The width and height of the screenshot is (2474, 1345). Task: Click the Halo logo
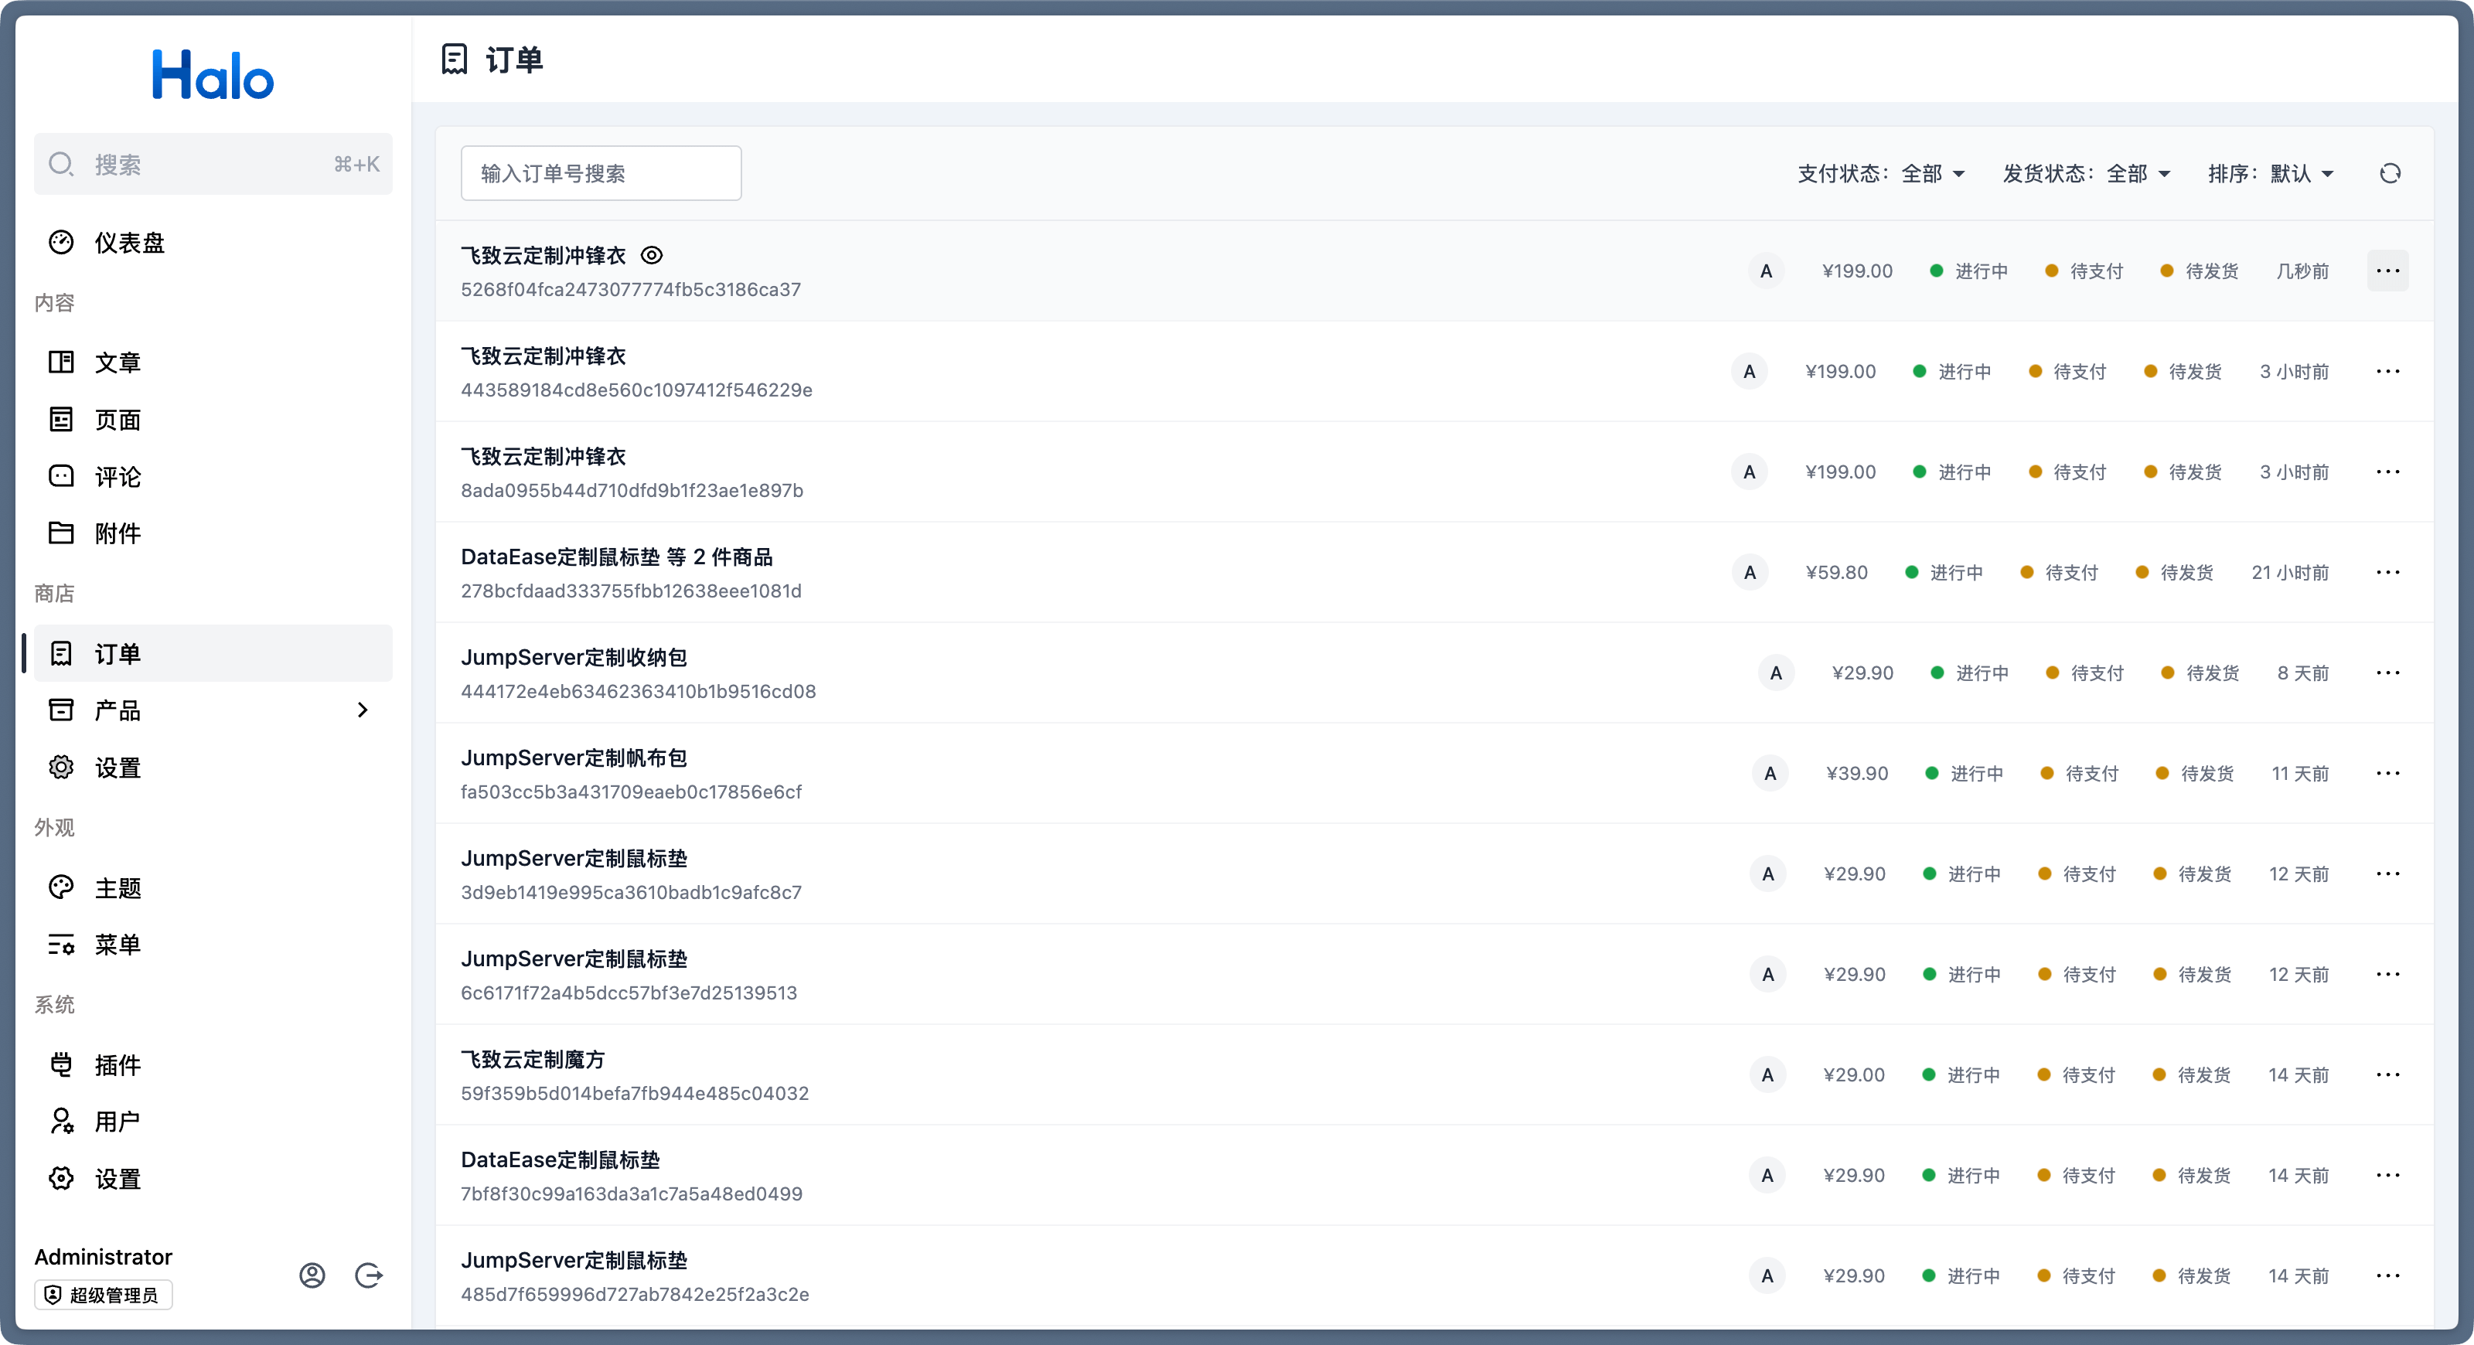coord(213,75)
